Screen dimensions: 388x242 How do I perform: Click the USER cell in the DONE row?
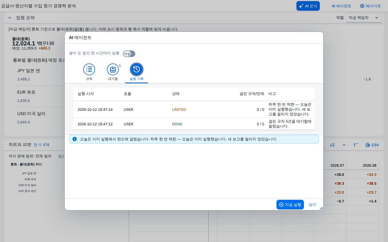click(128, 124)
